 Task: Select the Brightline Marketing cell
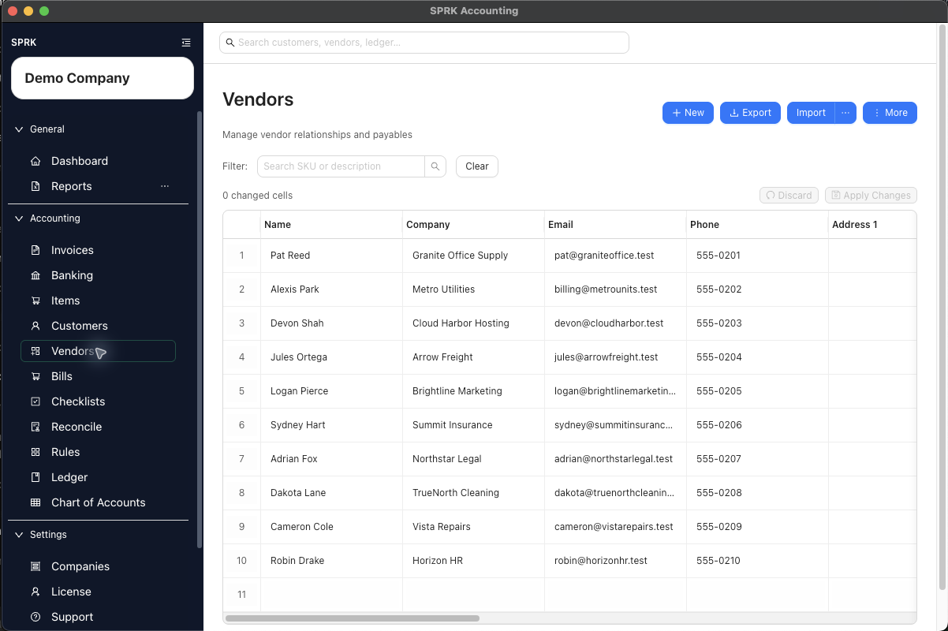[x=473, y=391]
